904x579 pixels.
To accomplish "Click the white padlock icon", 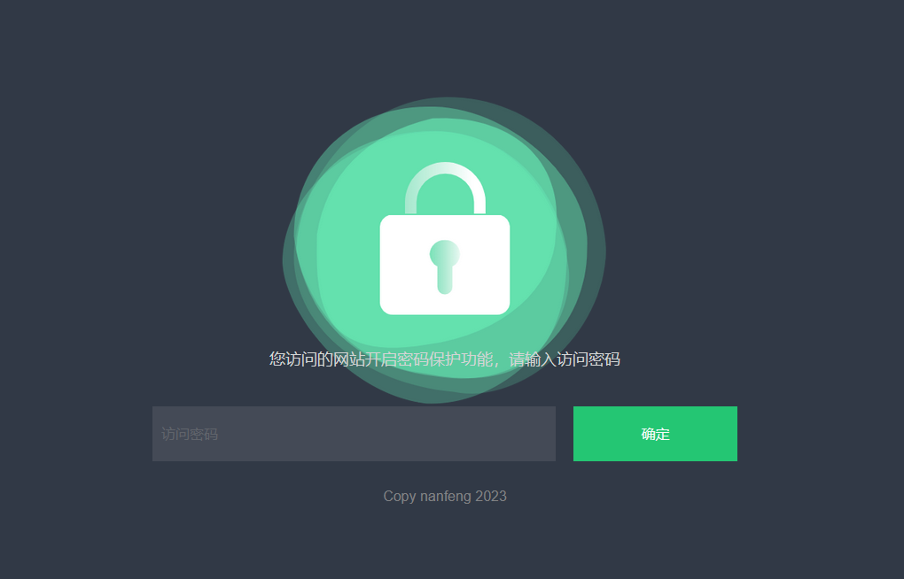I will tap(445, 238).
